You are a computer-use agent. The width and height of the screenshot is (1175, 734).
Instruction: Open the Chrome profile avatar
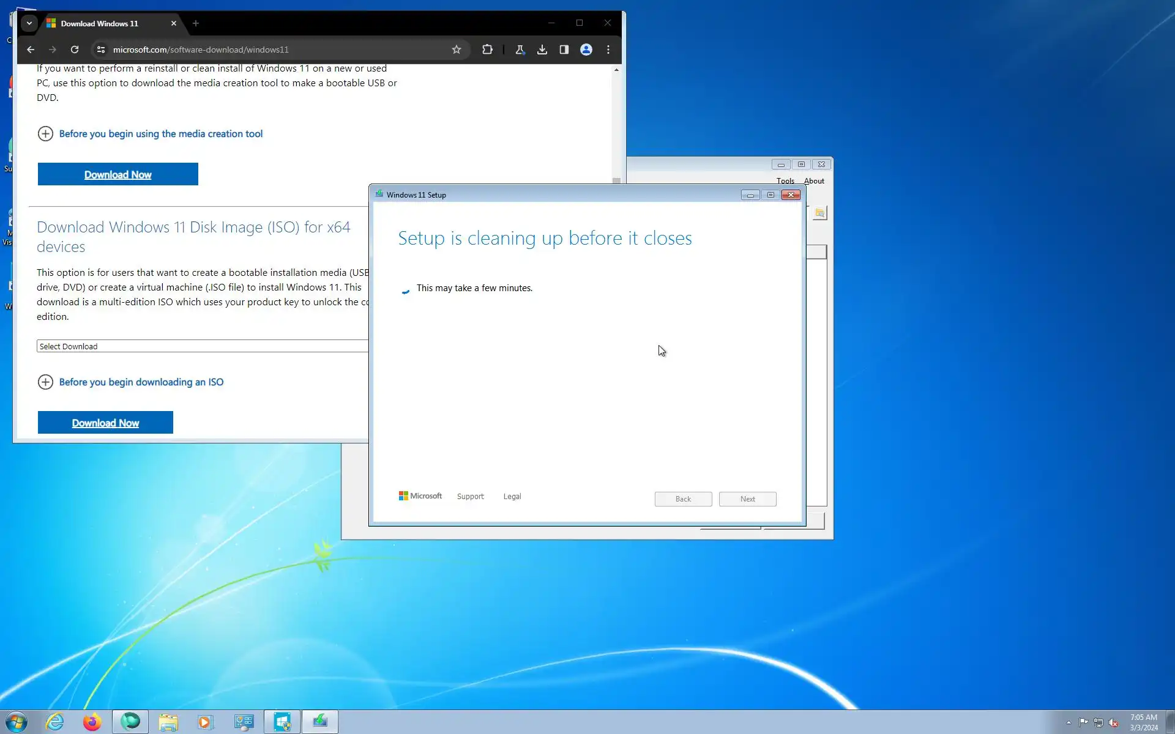tap(586, 50)
